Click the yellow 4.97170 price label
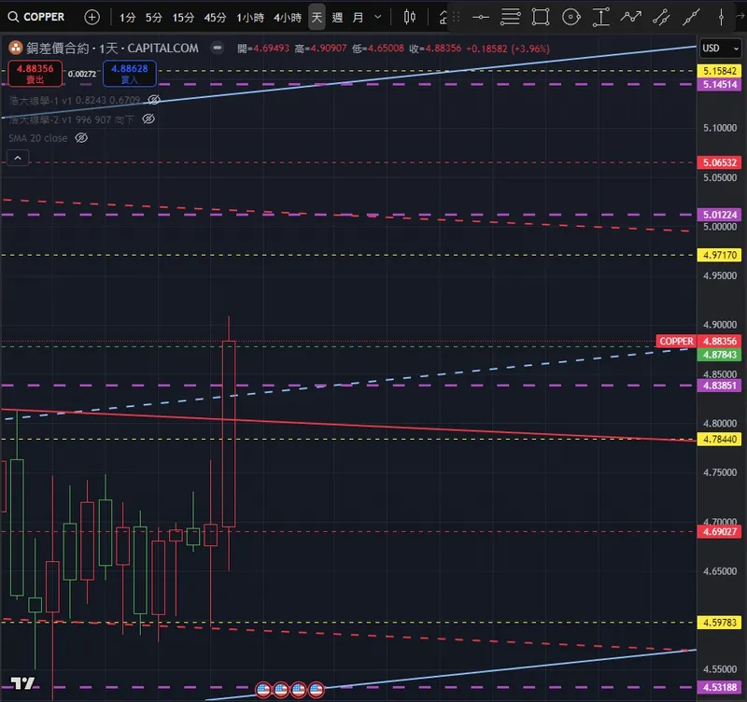 click(719, 255)
